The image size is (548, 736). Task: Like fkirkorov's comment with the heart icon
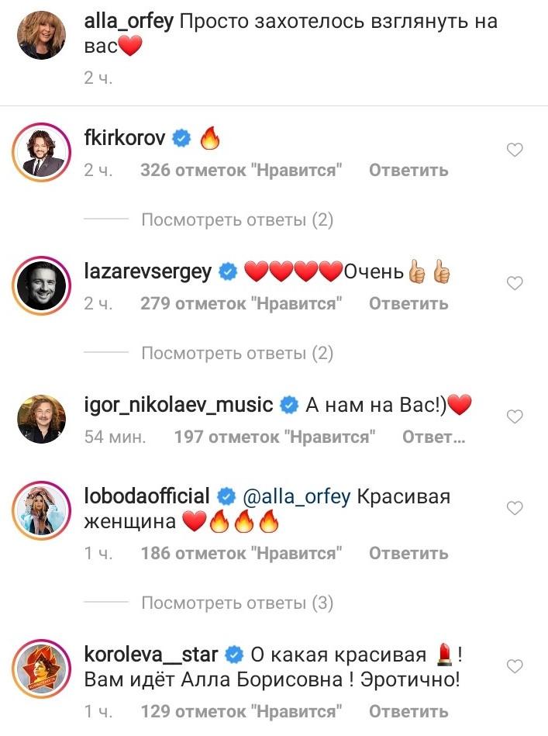point(515,150)
